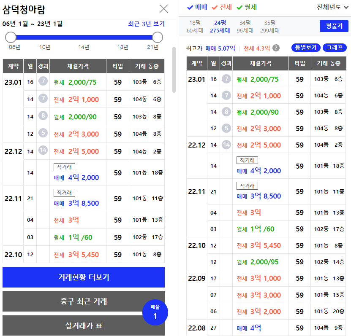Click elapsed-days badge 14 in left panel
The height and width of the screenshot is (336, 351).
tap(43, 150)
